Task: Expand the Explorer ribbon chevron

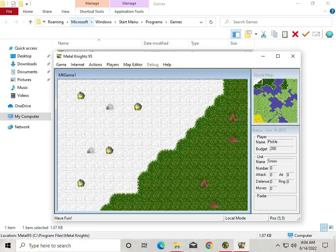Action: click(x=325, y=11)
